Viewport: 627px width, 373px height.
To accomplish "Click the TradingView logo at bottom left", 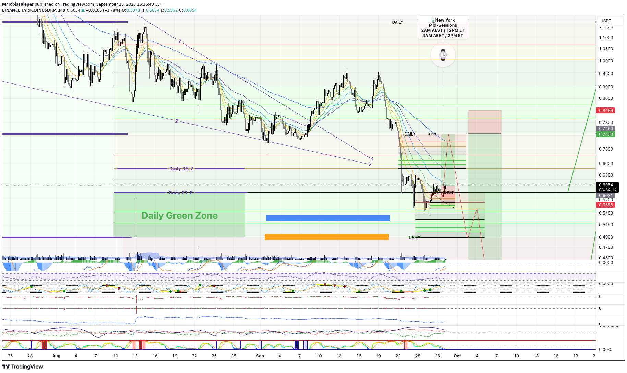I will coord(23,367).
